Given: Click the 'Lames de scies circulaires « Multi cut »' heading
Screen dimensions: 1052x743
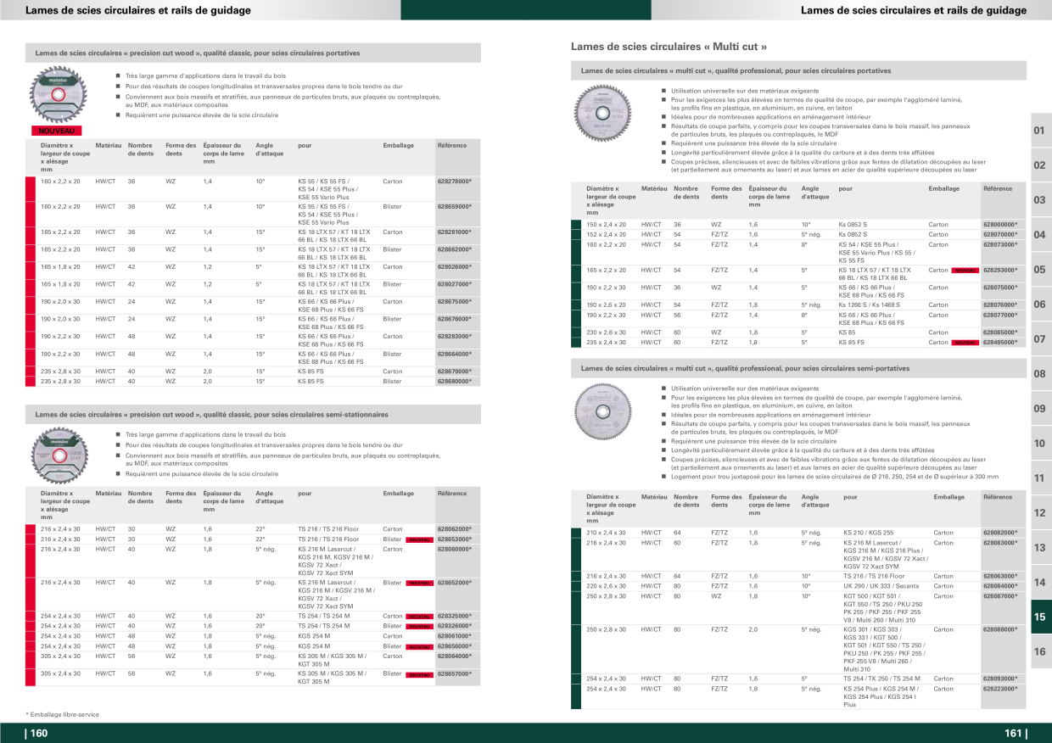Looking at the screenshot, I should [669, 47].
